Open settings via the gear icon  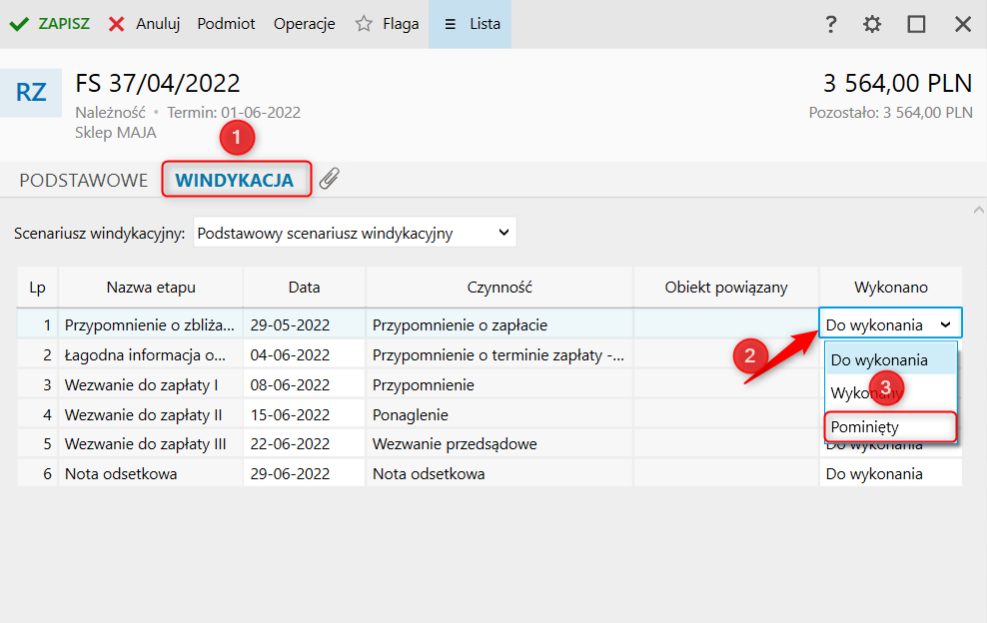point(872,24)
